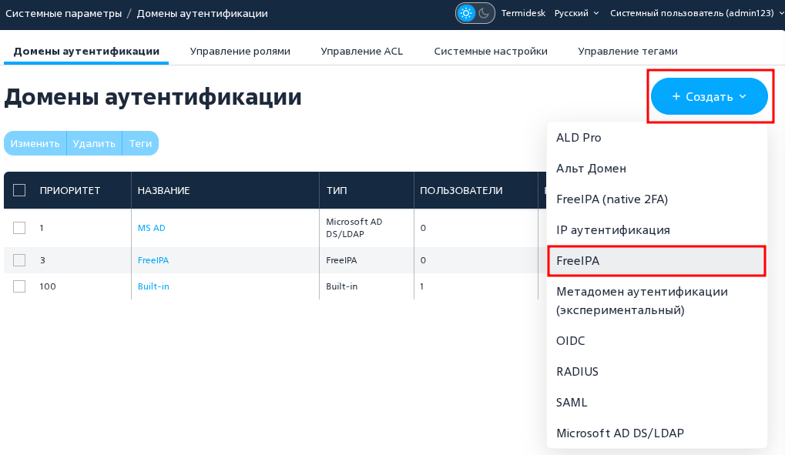
Task: Switch to the Управление тегами tab
Action: point(628,51)
